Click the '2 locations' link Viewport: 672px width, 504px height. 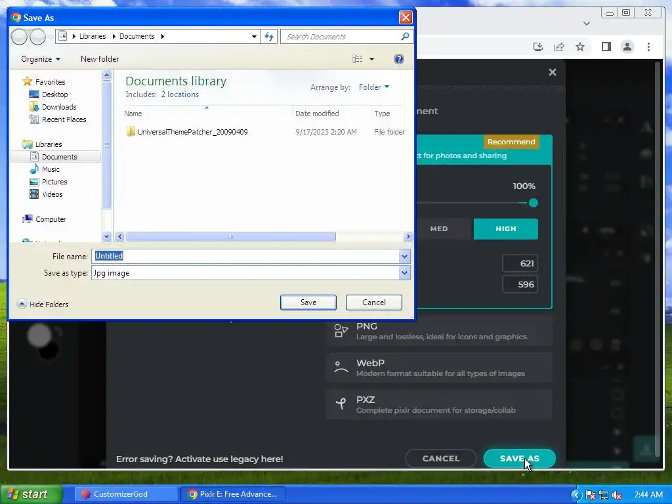tap(180, 94)
